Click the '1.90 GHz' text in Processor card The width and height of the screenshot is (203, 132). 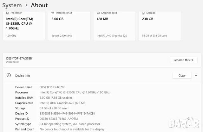pos(11,36)
